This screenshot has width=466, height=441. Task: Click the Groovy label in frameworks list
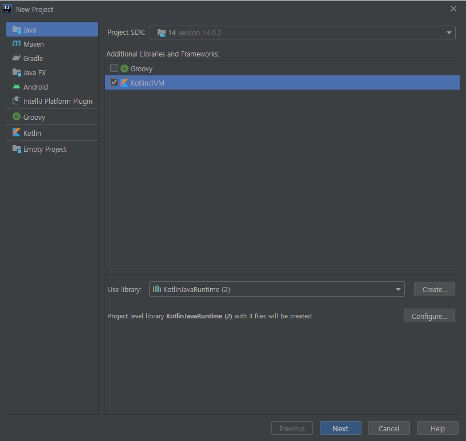point(142,69)
